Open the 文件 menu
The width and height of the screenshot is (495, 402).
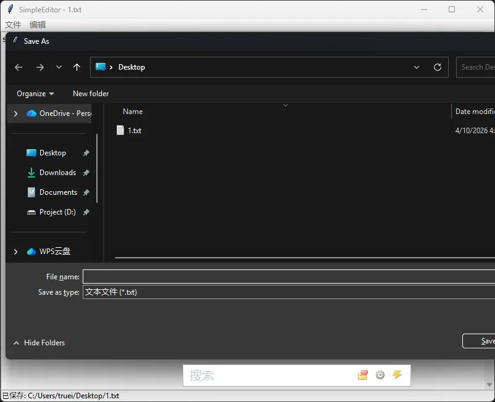tap(13, 25)
